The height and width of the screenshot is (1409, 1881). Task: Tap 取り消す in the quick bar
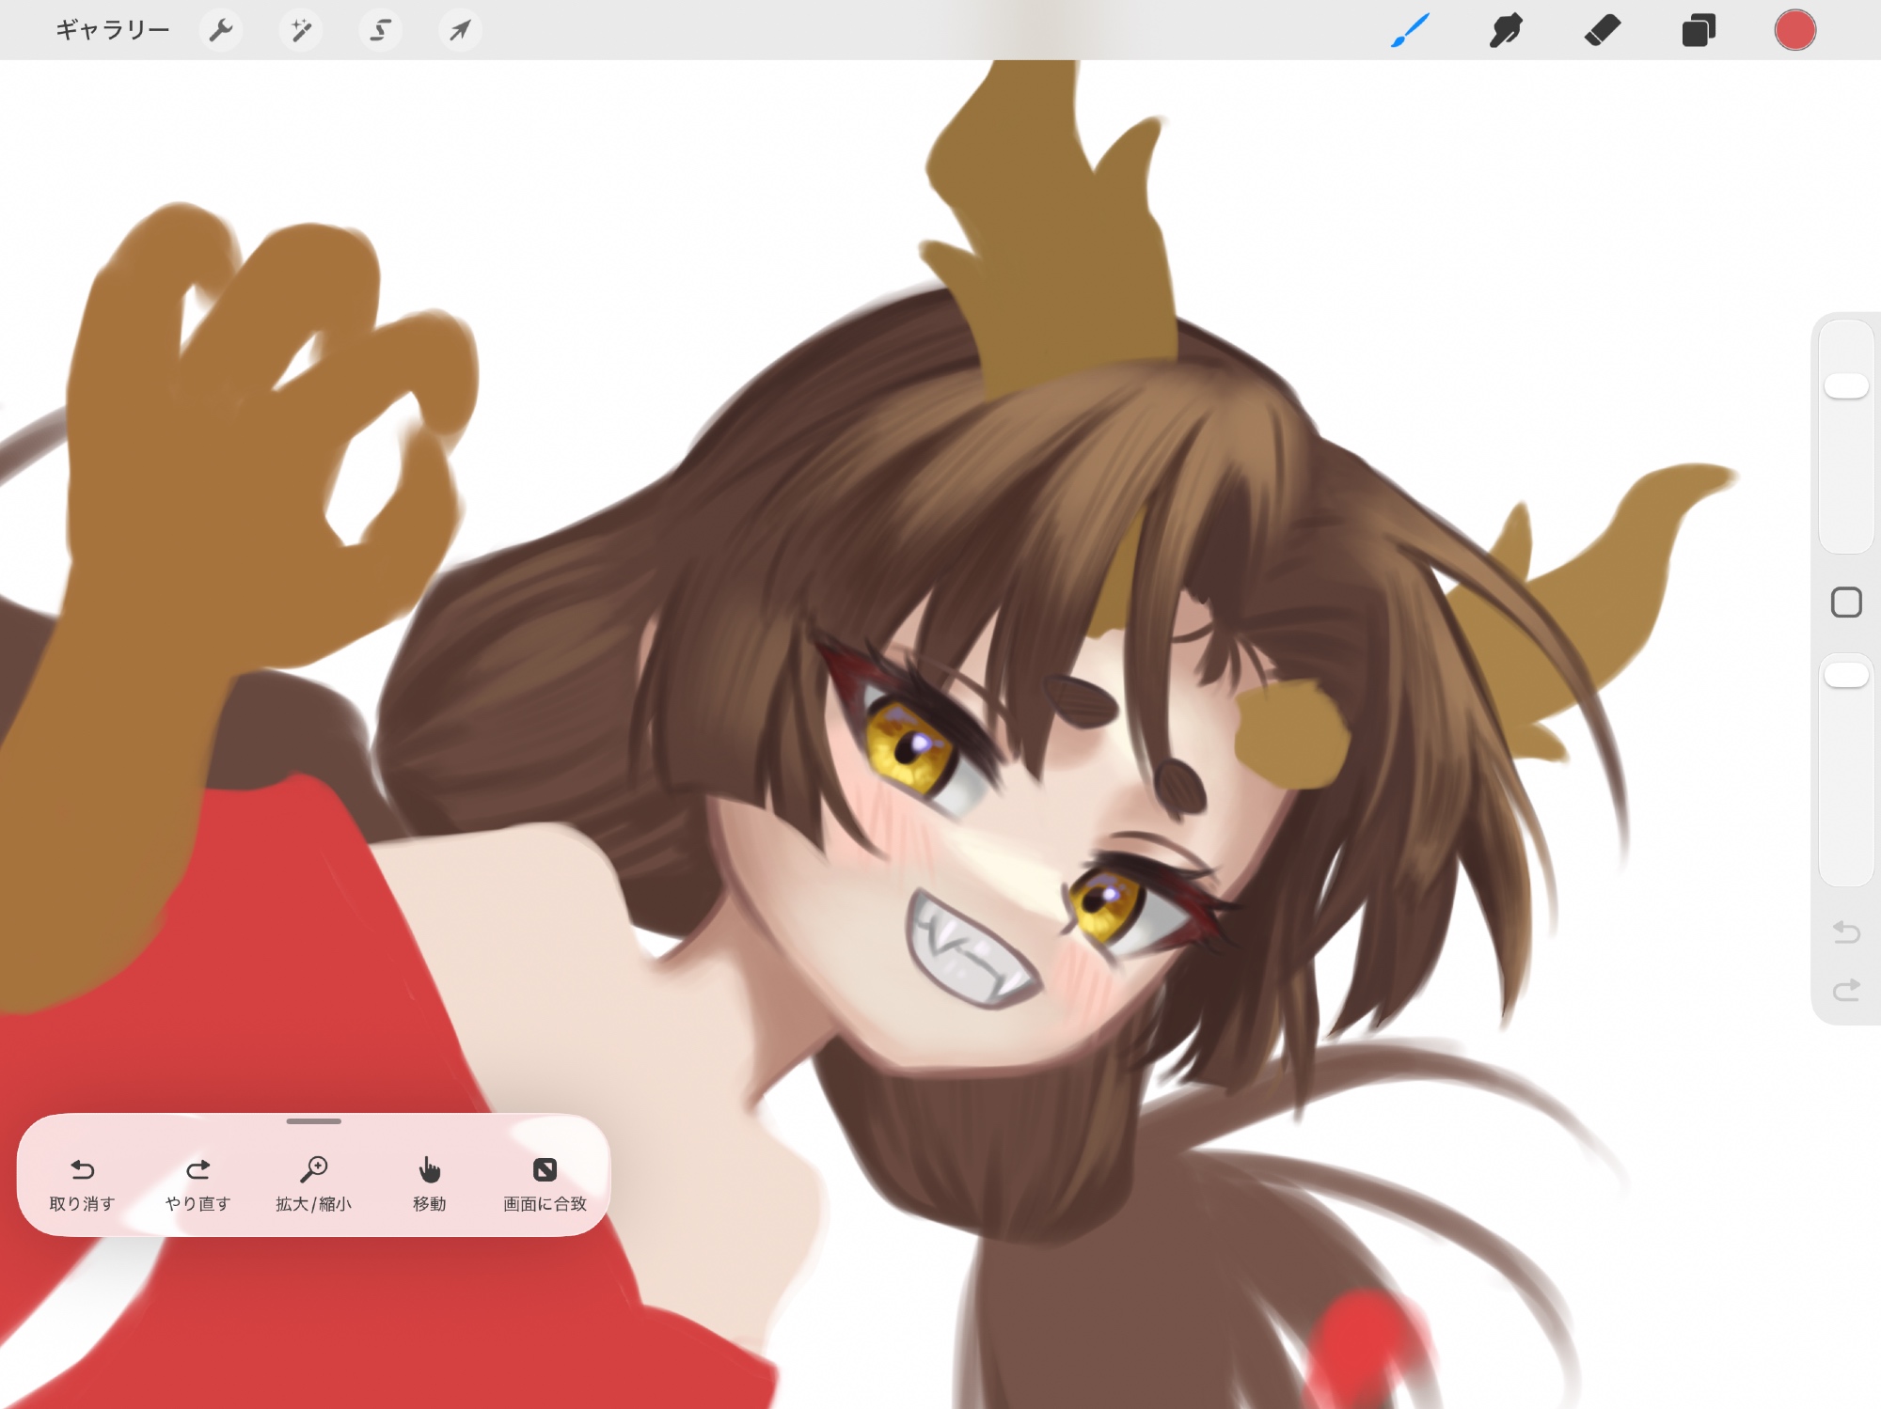pyautogui.click(x=83, y=1182)
